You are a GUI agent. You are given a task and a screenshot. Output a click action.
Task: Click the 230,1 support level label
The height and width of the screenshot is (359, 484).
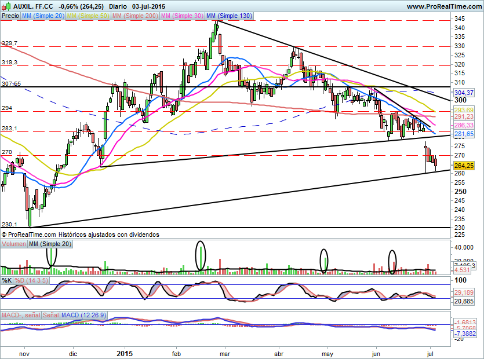click(x=9, y=225)
